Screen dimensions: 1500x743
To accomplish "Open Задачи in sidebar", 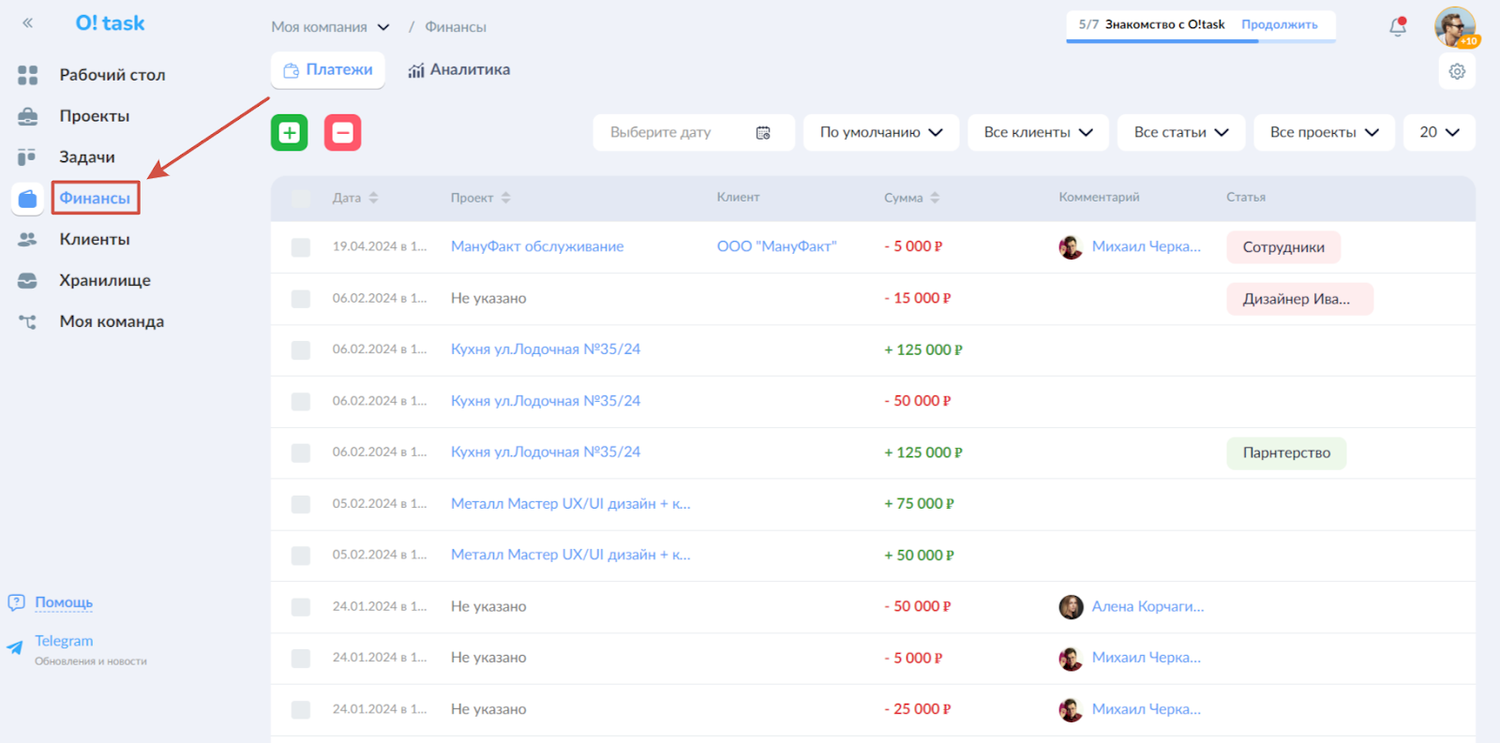I will (x=87, y=157).
